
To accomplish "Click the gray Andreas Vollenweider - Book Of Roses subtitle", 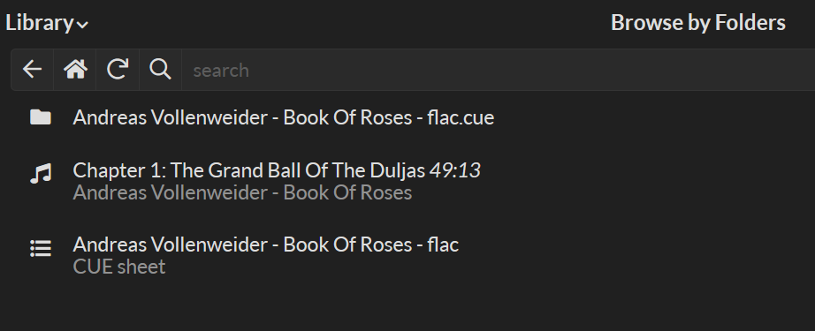I will coord(242,193).
